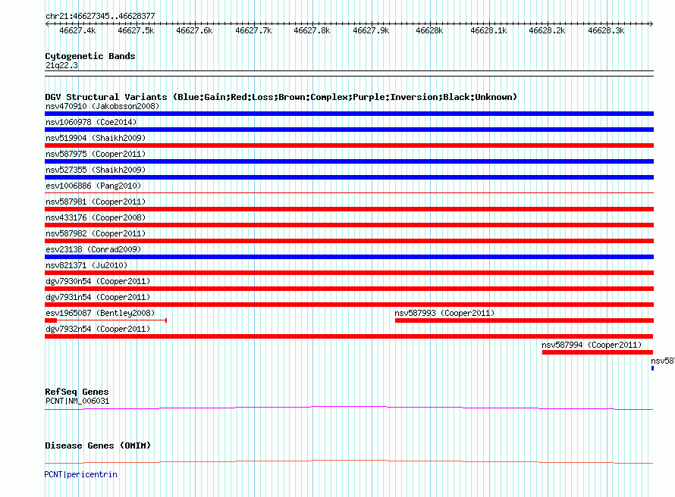Click the Cytogenetic Bands track title
This screenshot has height=497, width=675.
pyautogui.click(x=90, y=56)
